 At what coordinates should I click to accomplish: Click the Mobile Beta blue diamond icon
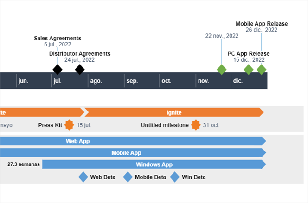128,177
